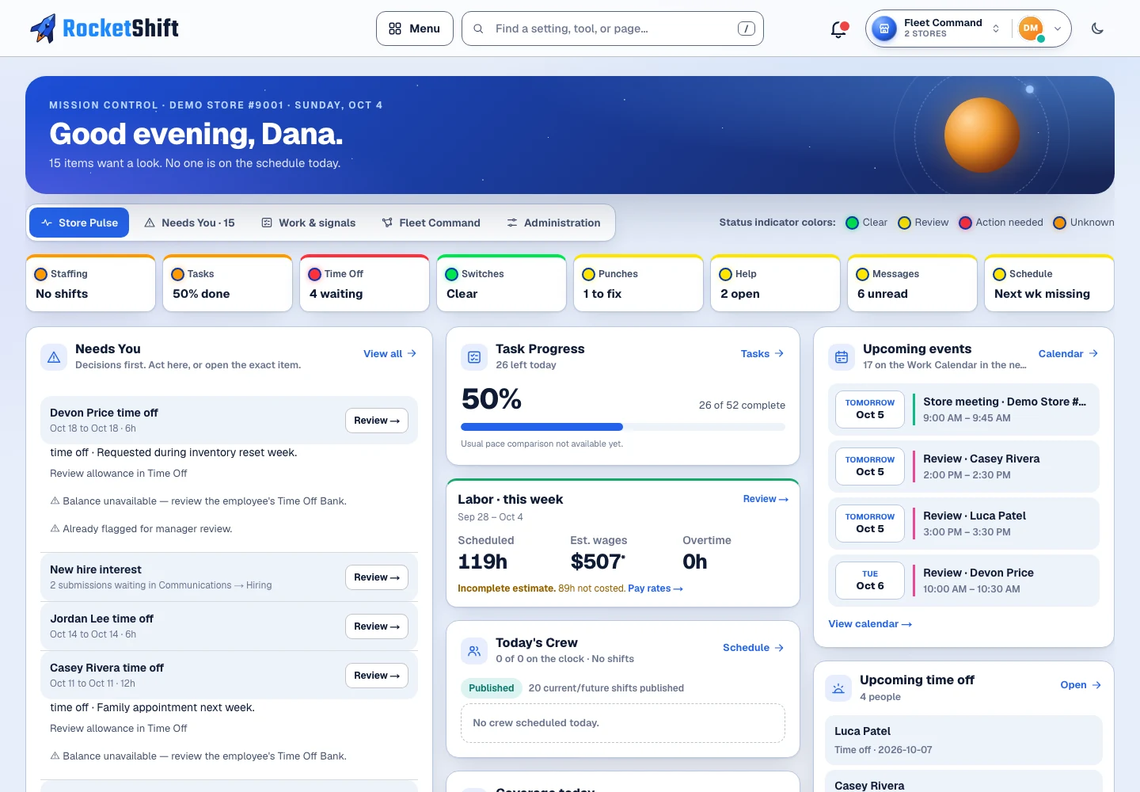
Task: Review Devon Price time off request
Action: pos(377,421)
